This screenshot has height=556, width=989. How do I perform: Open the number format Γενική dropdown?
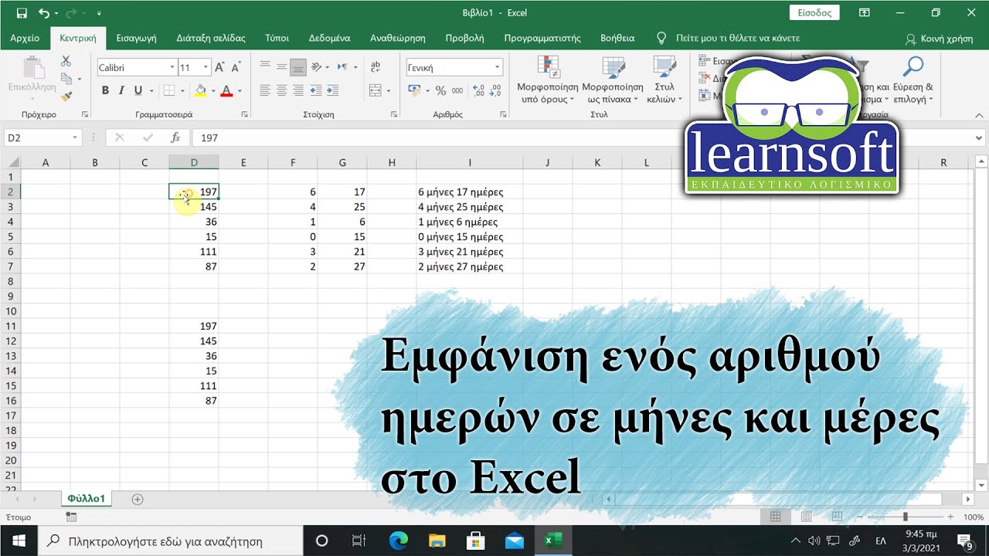(x=498, y=67)
